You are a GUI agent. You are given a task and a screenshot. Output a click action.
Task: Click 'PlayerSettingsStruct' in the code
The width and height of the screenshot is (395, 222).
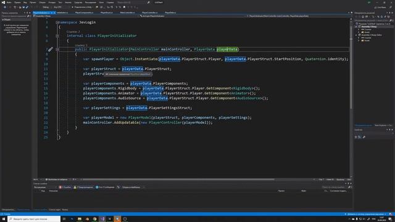pyautogui.click(x=170, y=108)
